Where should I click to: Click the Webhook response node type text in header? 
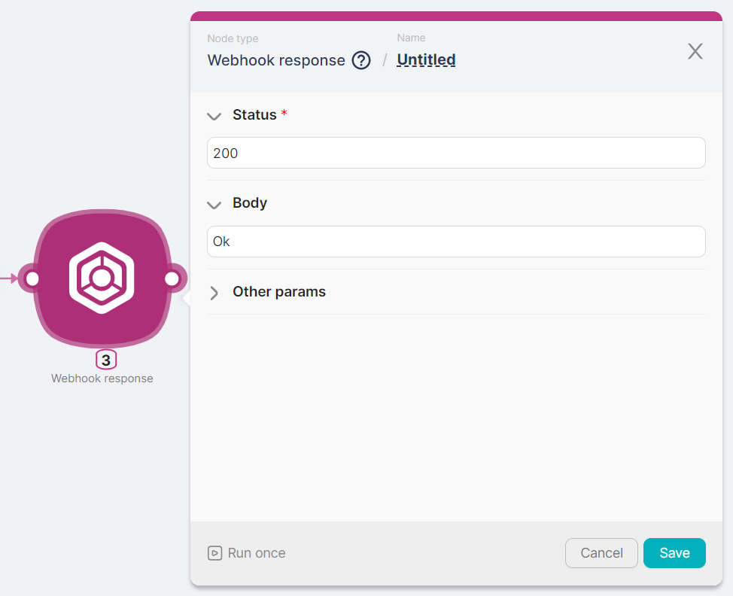point(276,60)
